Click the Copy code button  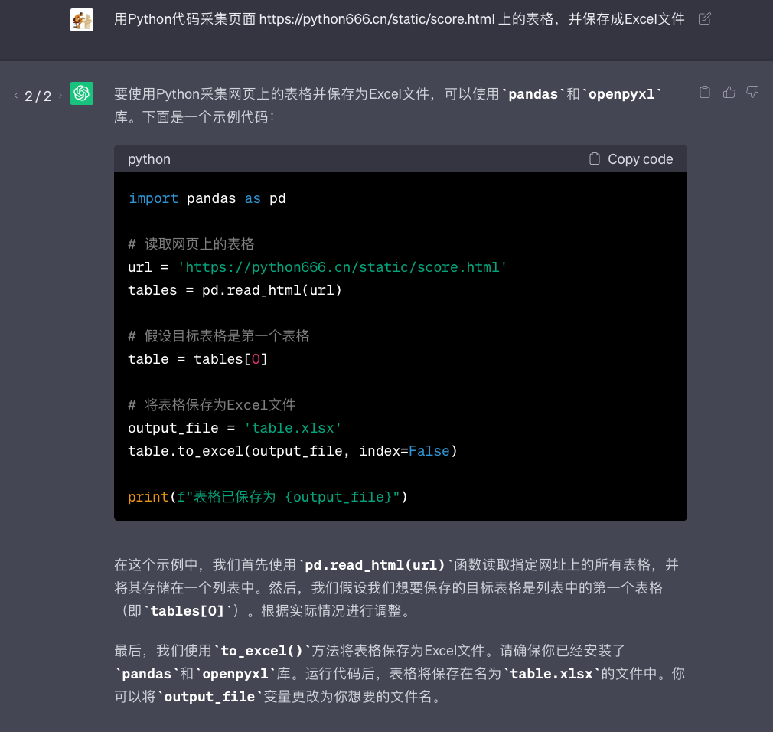(x=631, y=158)
